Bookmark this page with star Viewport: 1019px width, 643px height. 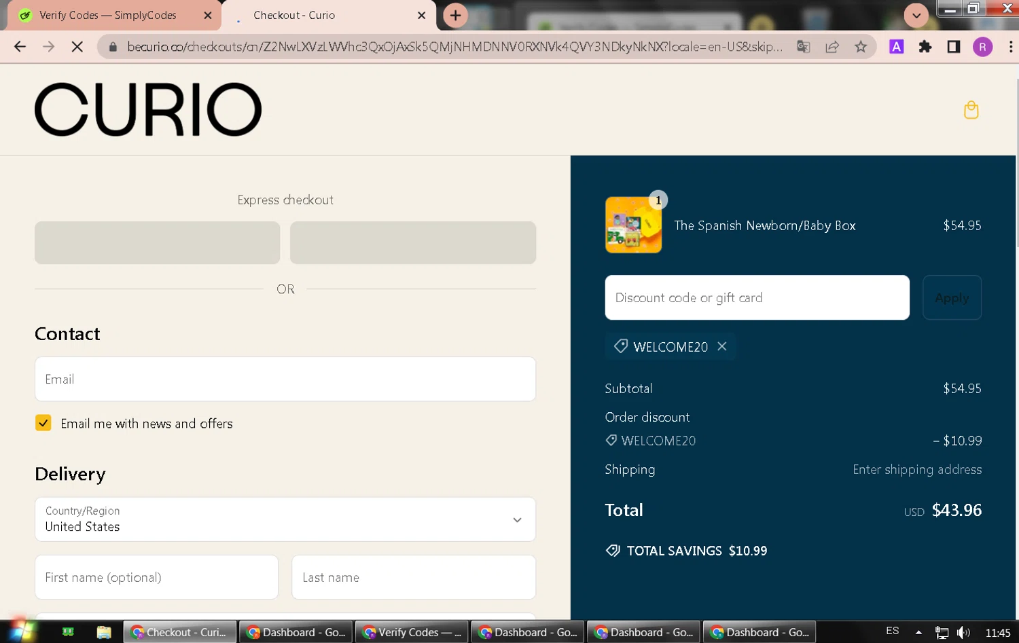click(x=861, y=47)
